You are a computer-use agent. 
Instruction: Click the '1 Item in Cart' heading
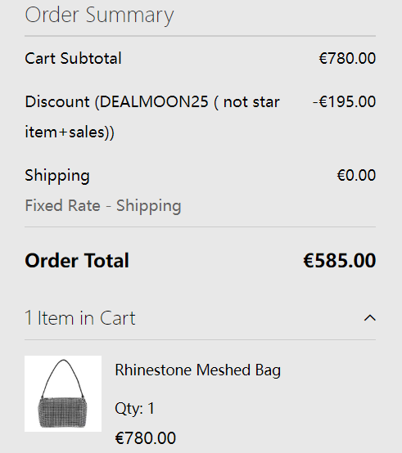pyautogui.click(x=80, y=318)
